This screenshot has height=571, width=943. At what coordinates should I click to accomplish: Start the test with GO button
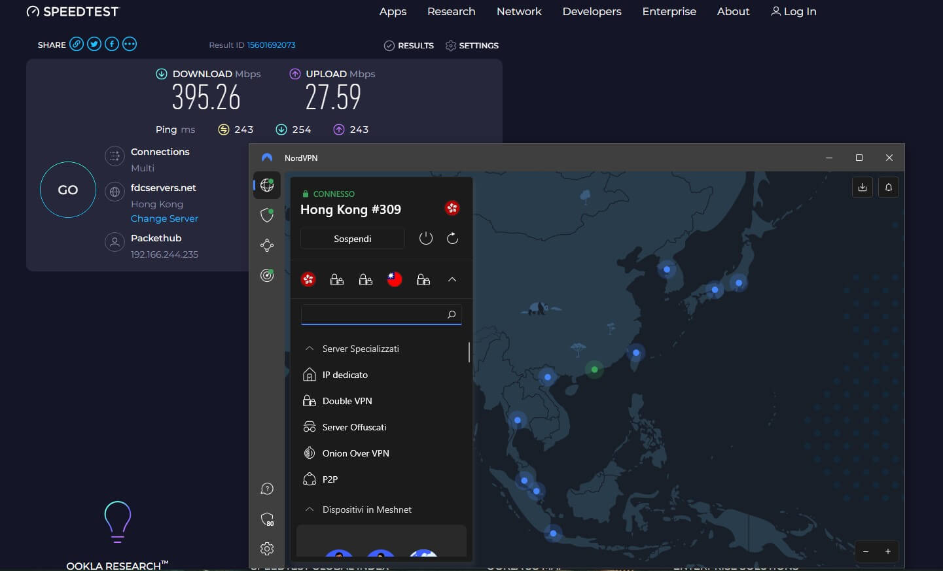click(68, 190)
